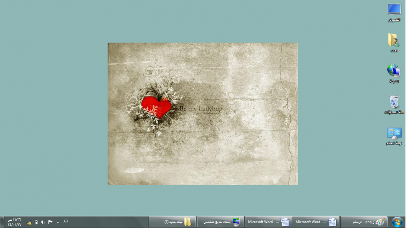The height and width of the screenshot is (229, 409).
Task: Open the AR input language selector
Action: pos(66,221)
